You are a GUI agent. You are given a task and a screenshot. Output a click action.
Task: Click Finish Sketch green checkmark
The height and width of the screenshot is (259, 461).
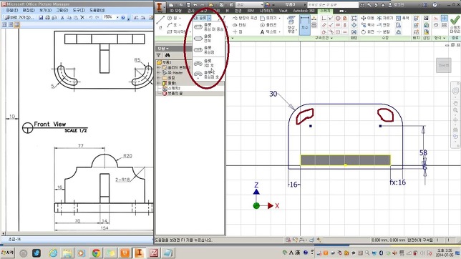[455, 24]
